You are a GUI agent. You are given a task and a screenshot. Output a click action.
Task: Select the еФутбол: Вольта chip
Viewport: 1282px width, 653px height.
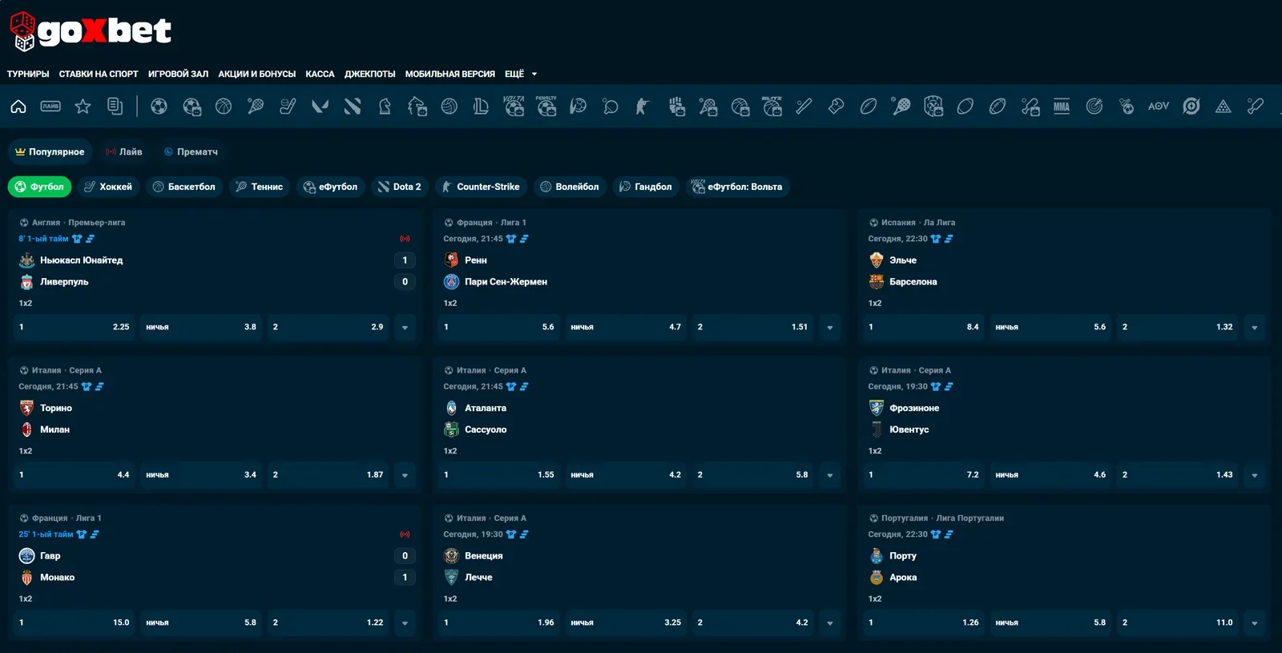(737, 187)
